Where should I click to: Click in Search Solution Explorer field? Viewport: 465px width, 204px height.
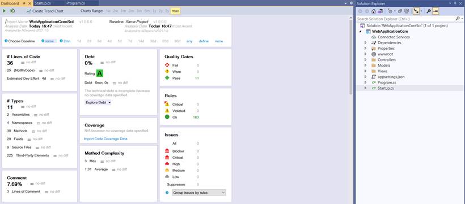[406, 19]
